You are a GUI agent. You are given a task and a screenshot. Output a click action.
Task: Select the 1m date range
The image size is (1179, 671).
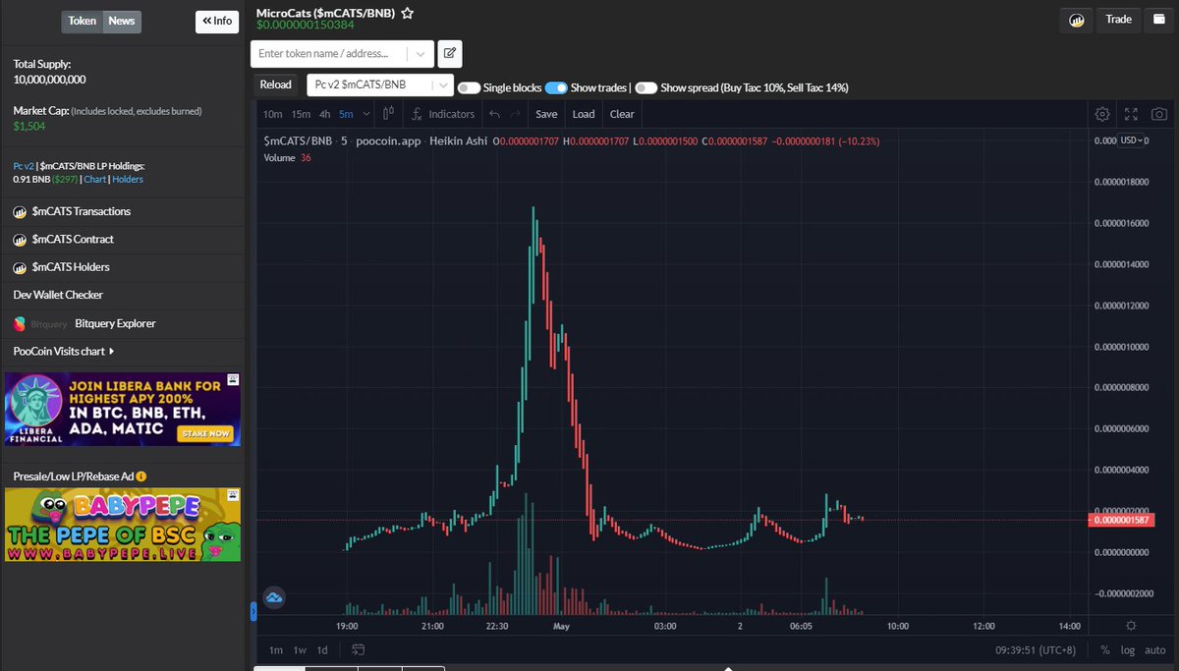(x=276, y=649)
